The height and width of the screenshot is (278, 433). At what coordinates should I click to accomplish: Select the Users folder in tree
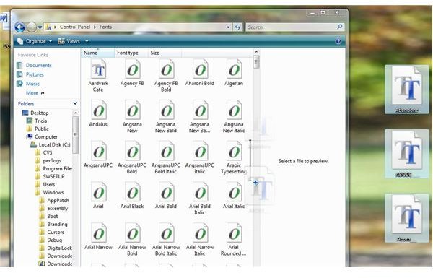click(45, 185)
